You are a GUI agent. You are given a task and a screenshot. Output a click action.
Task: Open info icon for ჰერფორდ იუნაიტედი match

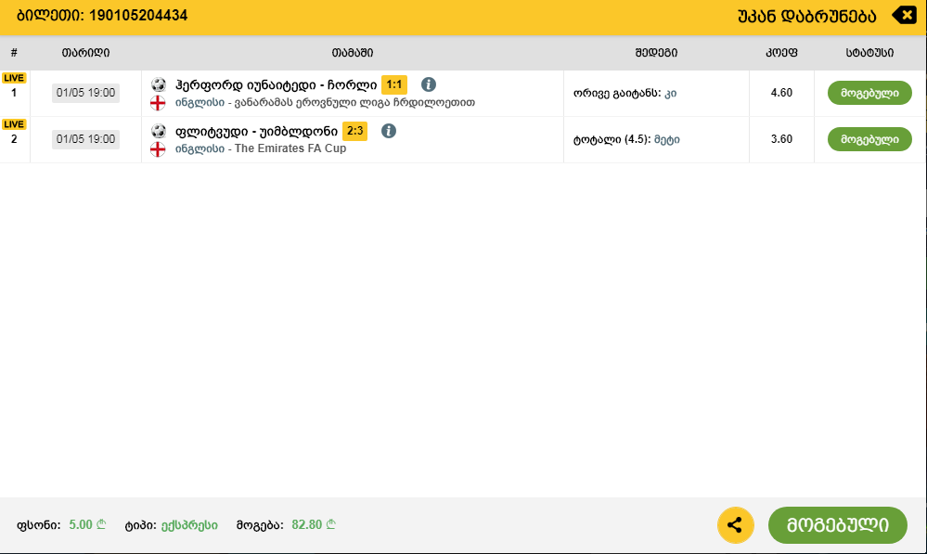429,84
